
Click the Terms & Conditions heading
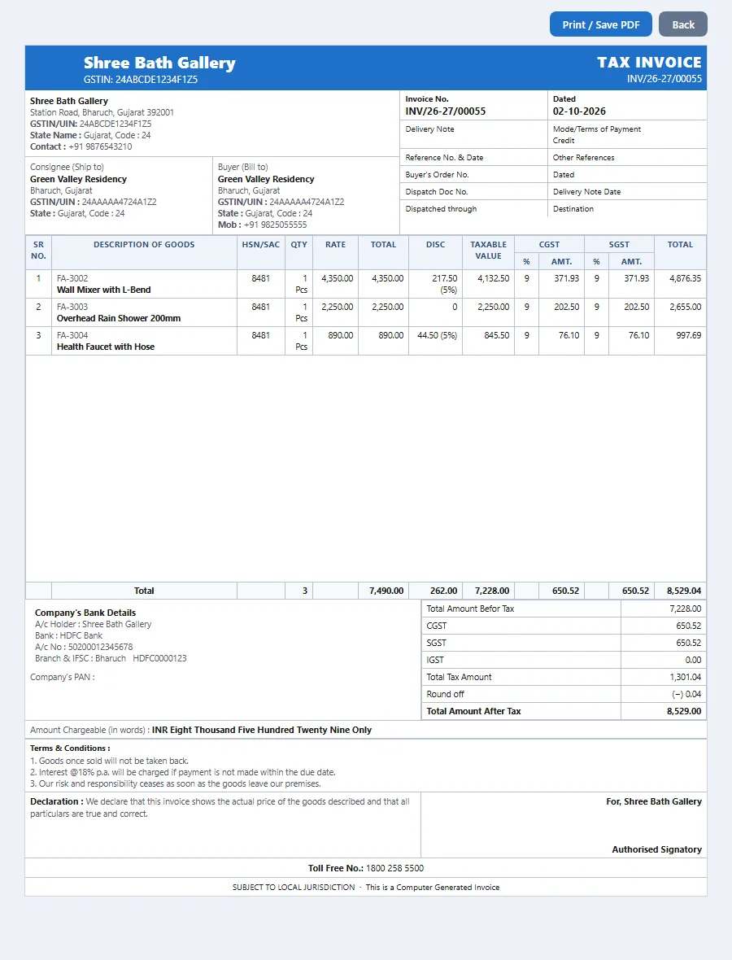70,748
